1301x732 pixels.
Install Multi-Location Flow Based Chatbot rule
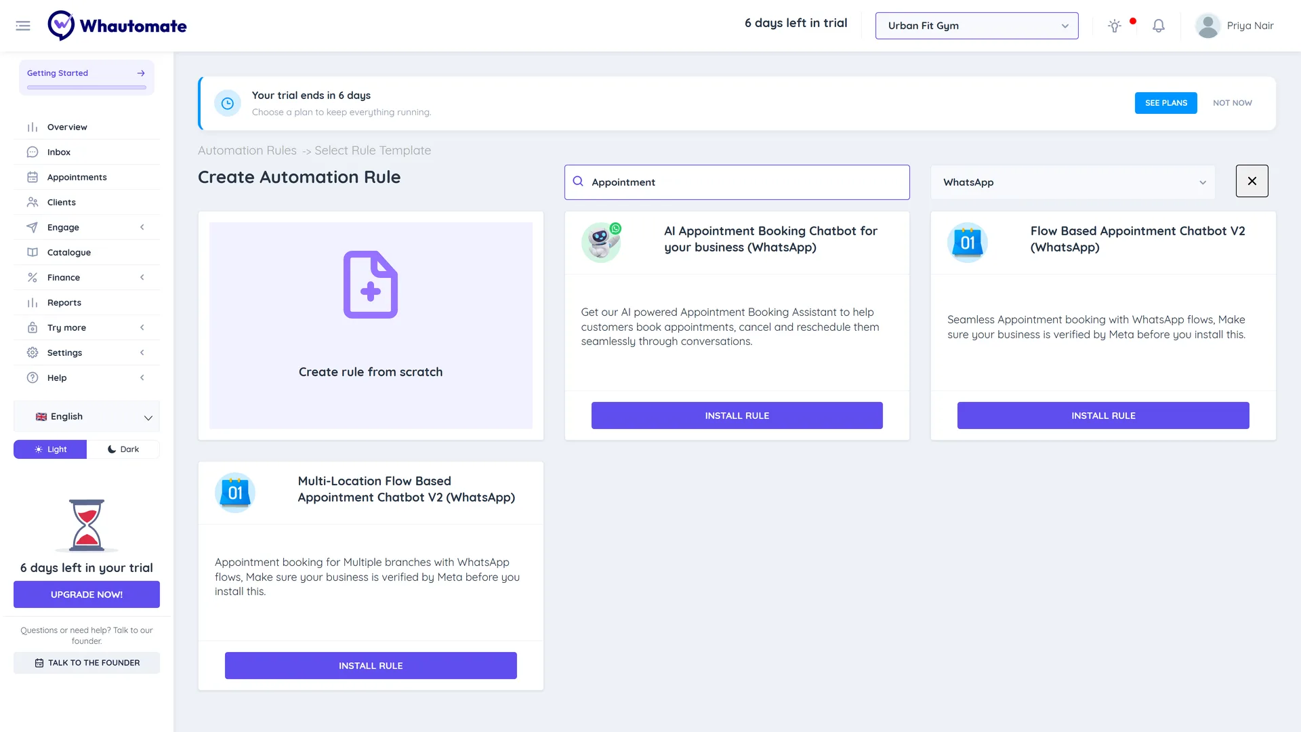pos(371,666)
